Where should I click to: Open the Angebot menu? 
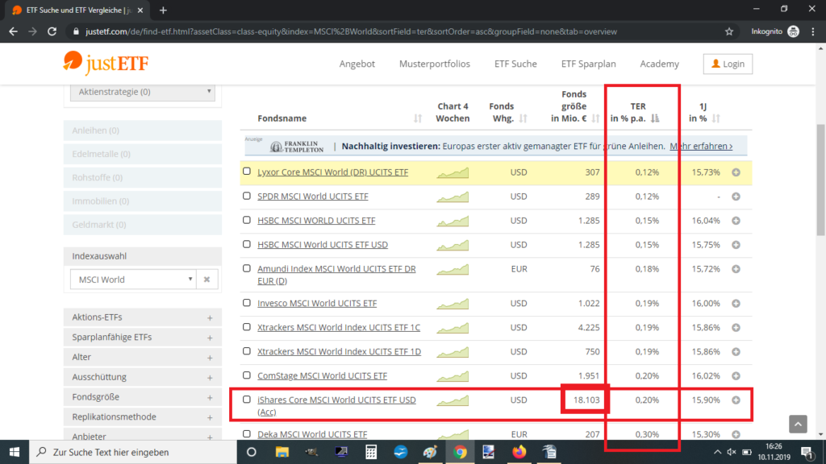tap(357, 64)
